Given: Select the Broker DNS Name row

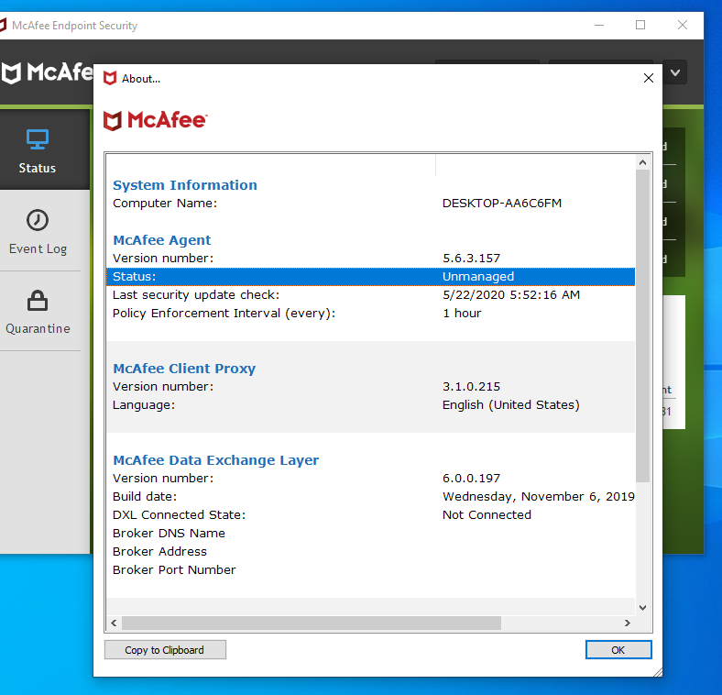Looking at the screenshot, I should pos(371,534).
